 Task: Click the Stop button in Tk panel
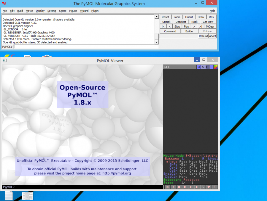pyautogui.click(x=177, y=27)
